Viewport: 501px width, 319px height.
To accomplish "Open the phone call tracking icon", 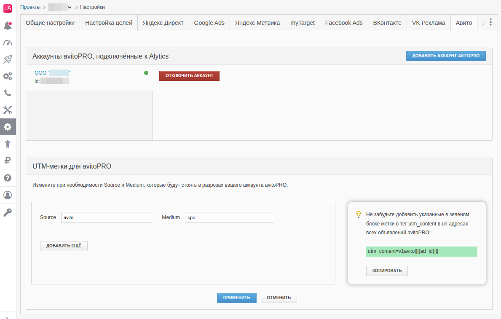I will 8,93.
